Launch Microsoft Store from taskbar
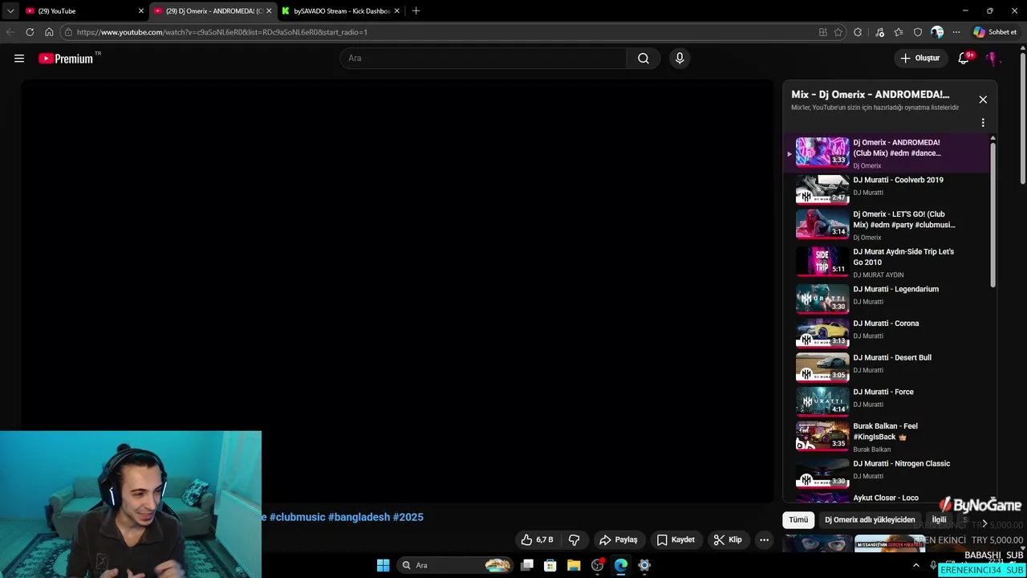The height and width of the screenshot is (578, 1027). click(550, 565)
